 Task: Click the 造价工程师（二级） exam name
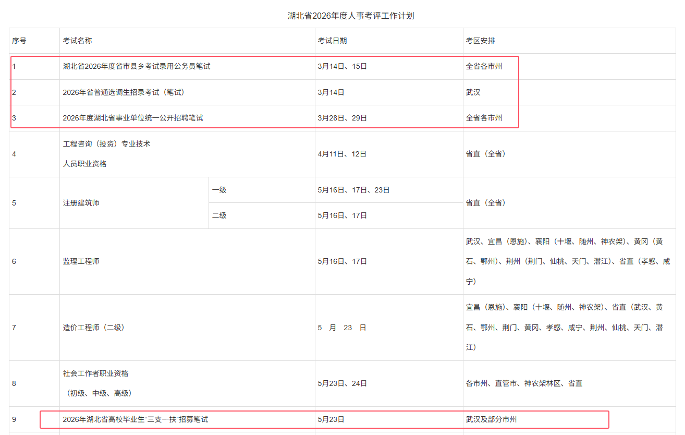coord(94,328)
